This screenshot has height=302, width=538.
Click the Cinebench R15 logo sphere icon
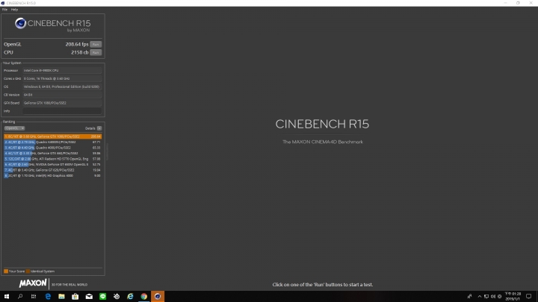tap(21, 23)
